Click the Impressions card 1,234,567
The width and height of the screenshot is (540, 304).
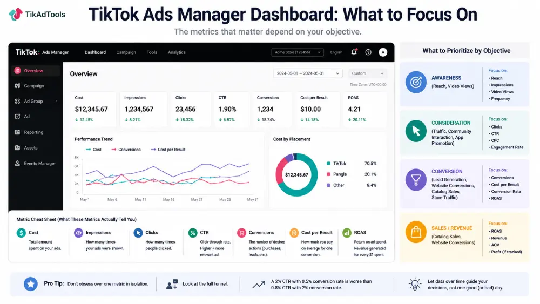point(143,109)
